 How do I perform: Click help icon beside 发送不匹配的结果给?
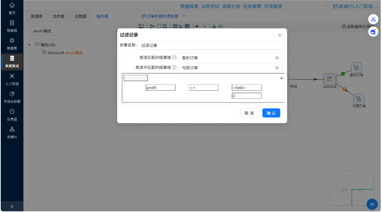click(174, 67)
